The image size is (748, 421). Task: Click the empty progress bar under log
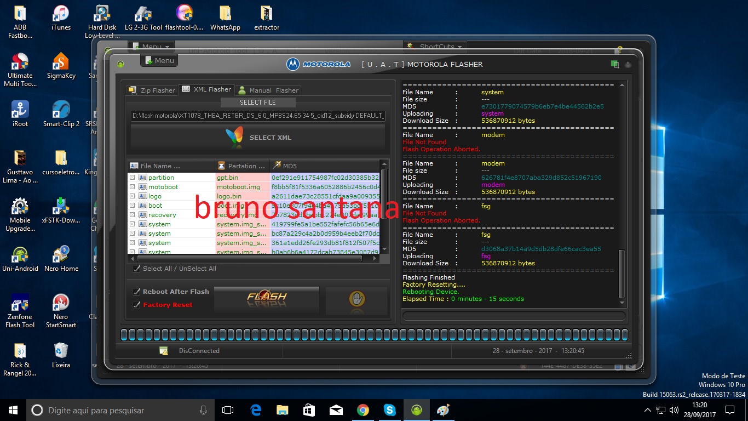(514, 316)
